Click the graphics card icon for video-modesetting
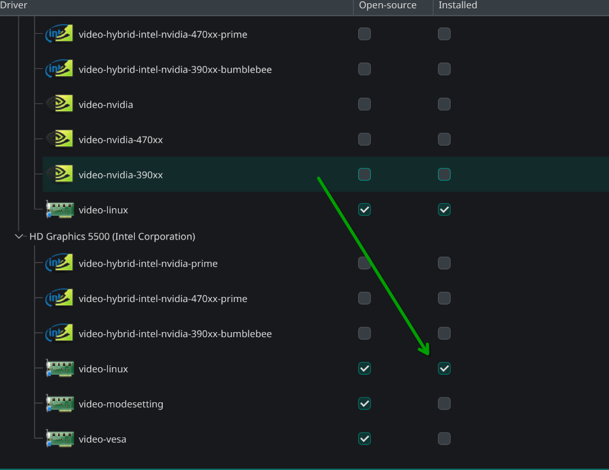 [59, 404]
